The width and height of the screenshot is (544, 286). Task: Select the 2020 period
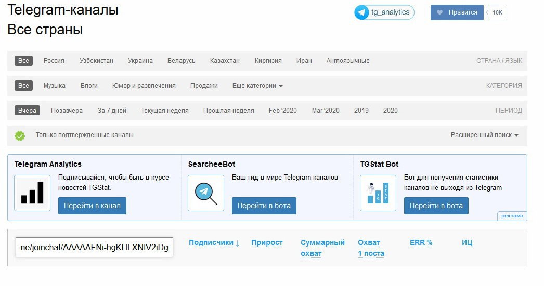(x=390, y=111)
